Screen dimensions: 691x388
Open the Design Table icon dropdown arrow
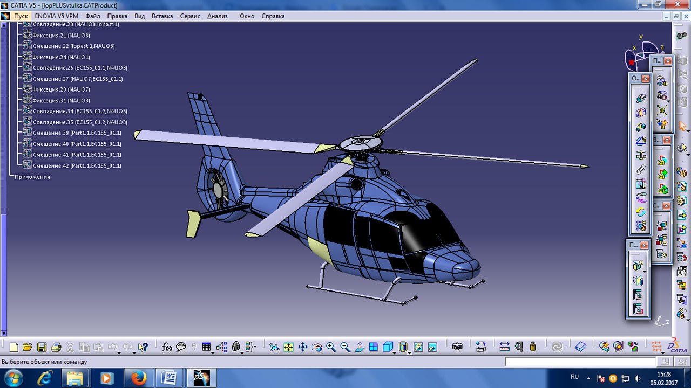[212, 352]
